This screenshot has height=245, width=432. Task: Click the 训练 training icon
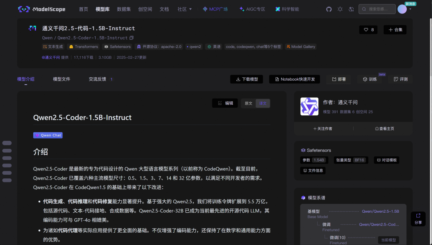tap(365, 79)
